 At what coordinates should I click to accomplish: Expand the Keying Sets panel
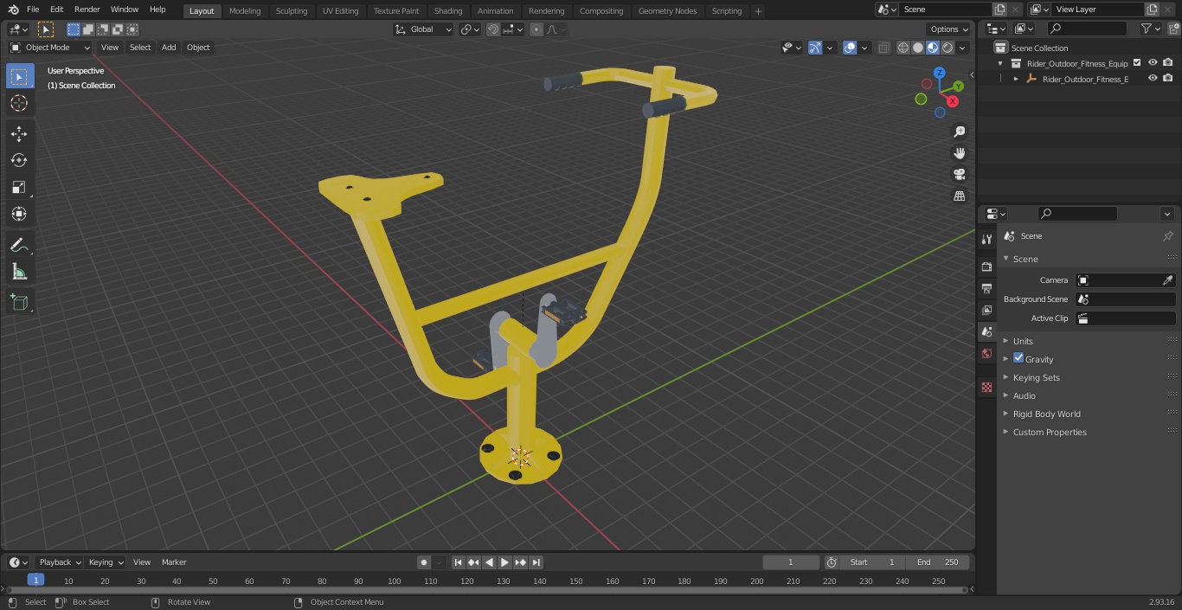coord(1036,377)
